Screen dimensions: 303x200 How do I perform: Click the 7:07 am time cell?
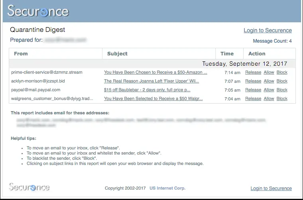232,81
